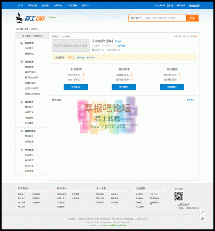Select 我的账户 in the sidebar
The height and width of the screenshot is (231, 215).
[29, 107]
